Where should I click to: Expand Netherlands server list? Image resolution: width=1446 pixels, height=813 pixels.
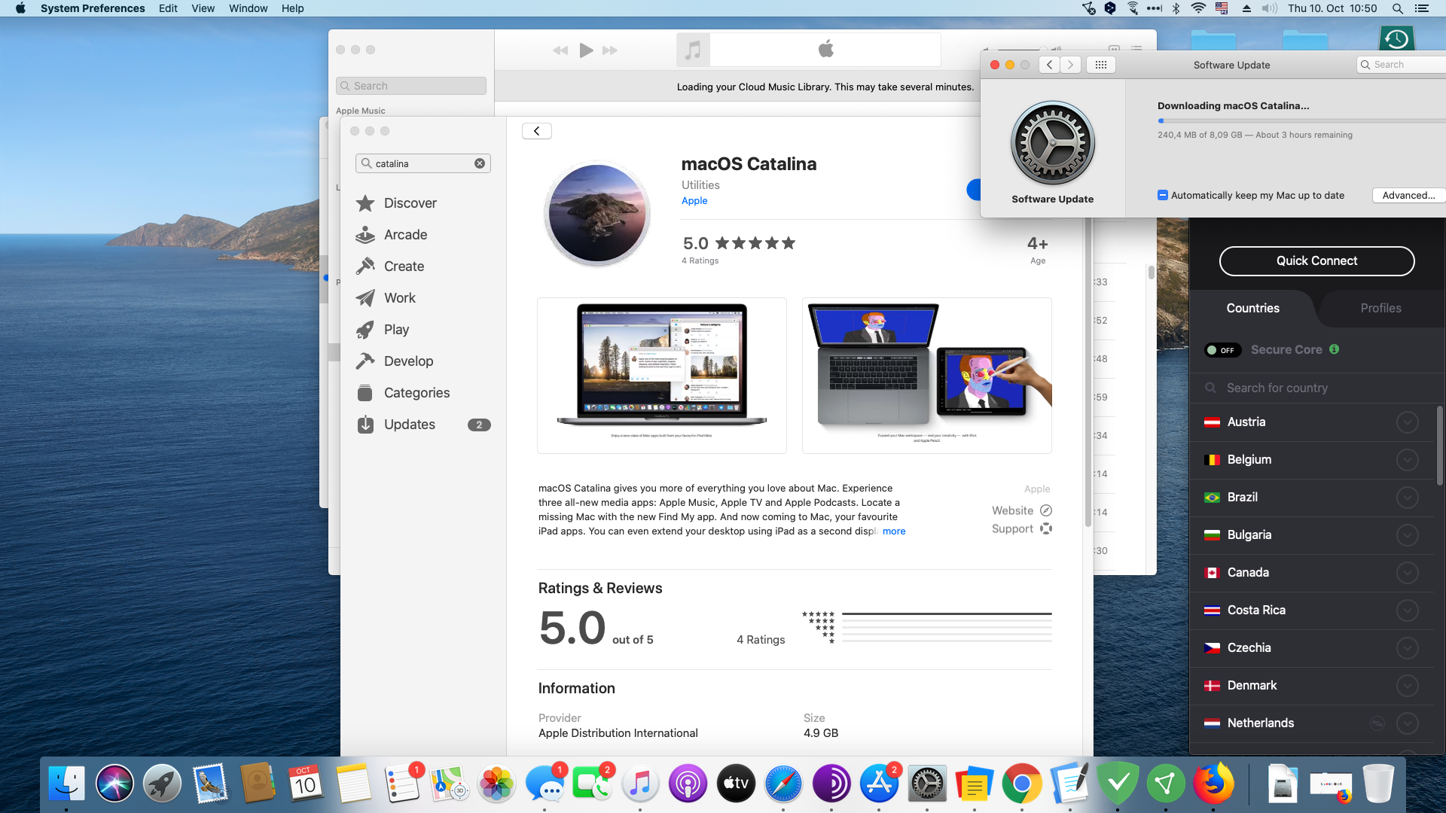point(1407,723)
